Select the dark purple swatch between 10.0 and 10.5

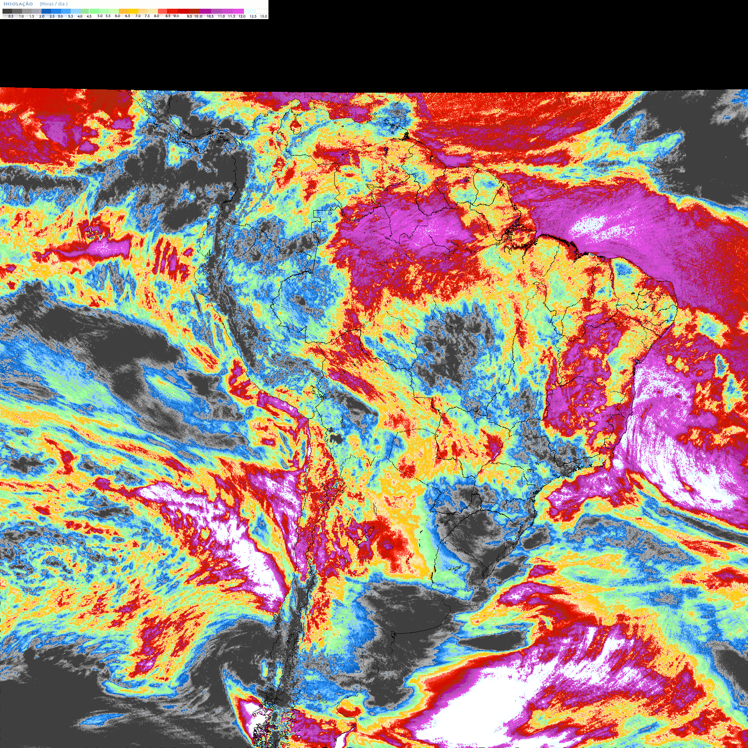pyautogui.click(x=205, y=11)
